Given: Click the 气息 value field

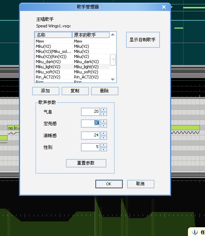Looking at the screenshot, I should 90,112.
